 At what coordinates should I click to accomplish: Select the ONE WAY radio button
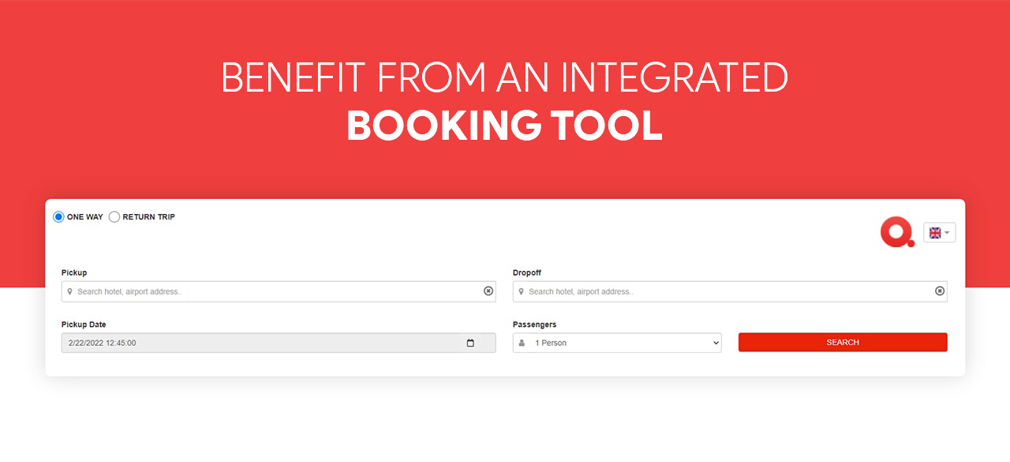tap(58, 217)
